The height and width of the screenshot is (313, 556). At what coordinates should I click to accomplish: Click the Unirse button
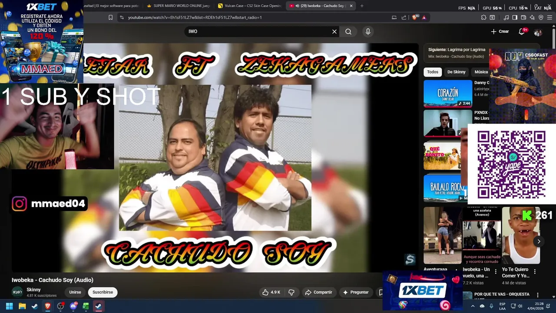[x=75, y=292]
